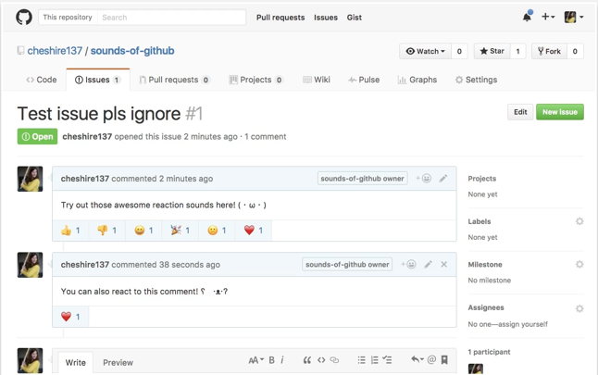This screenshot has height=375, width=598.
Task: Expand the saved reply arrow menu
Action: point(417,359)
